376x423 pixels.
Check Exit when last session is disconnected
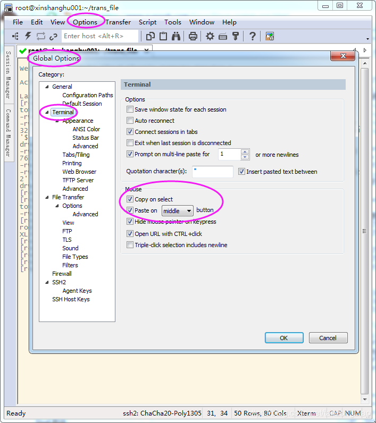(130, 143)
